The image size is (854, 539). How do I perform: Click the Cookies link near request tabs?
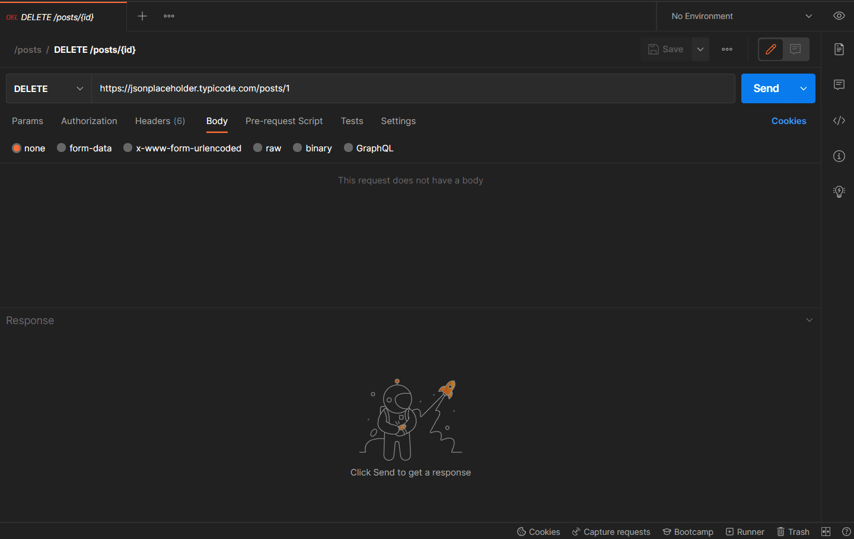pos(788,121)
